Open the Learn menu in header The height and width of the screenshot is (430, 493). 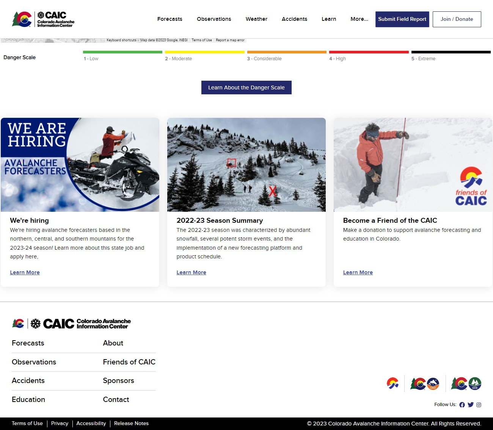click(x=329, y=19)
